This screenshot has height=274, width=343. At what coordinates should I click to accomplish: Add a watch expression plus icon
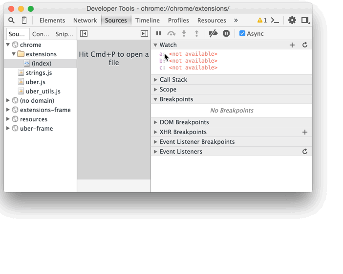(292, 45)
